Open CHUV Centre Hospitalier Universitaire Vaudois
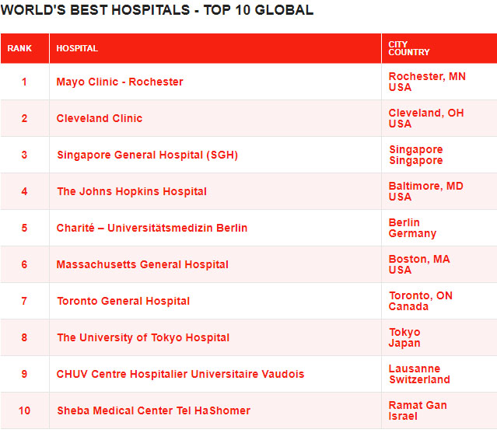This screenshot has width=497, height=433. pos(180,375)
